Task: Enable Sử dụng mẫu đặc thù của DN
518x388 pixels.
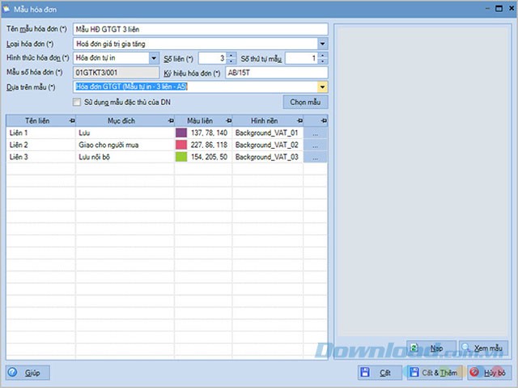Action: coord(78,103)
